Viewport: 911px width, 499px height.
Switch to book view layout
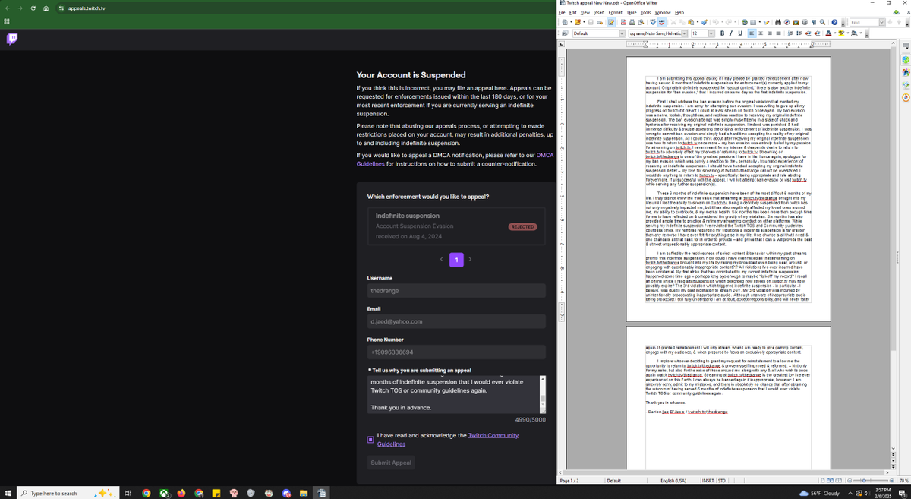coord(839,481)
